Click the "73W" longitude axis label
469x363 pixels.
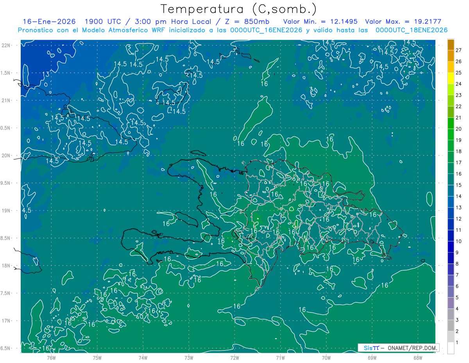[189, 358]
